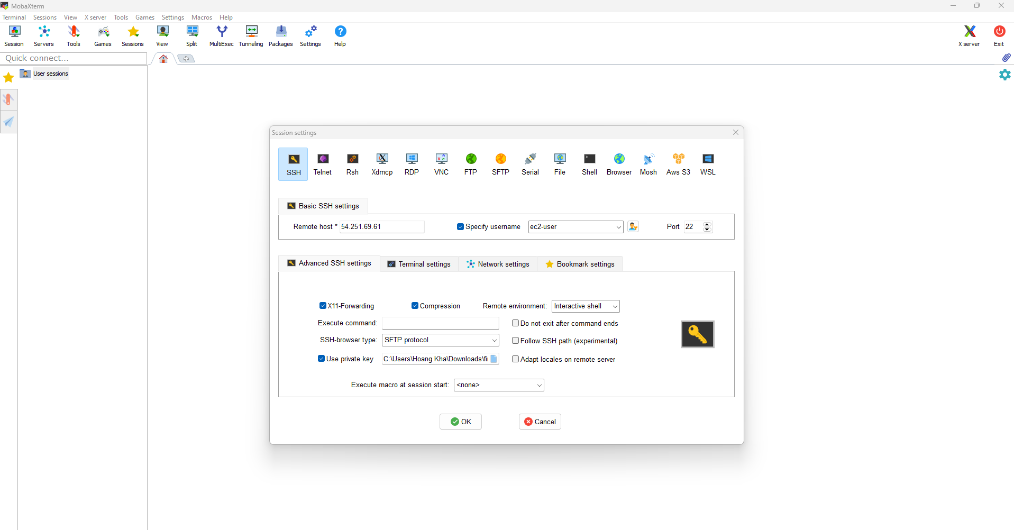Switch to the Bookmark settings tab

pyautogui.click(x=580, y=264)
